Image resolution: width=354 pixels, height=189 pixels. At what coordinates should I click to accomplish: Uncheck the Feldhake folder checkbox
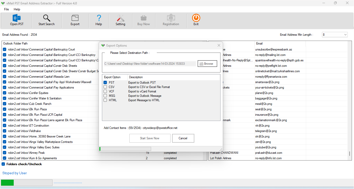pos(4,131)
